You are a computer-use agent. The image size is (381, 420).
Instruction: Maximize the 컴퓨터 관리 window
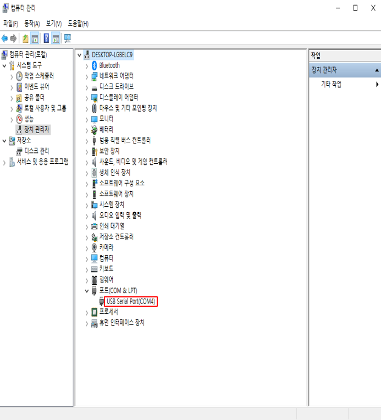coord(355,8)
